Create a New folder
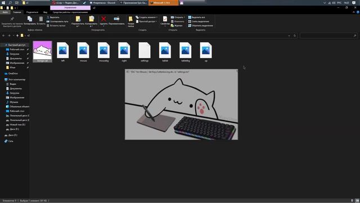This screenshot has width=360, height=203. pos(130,21)
